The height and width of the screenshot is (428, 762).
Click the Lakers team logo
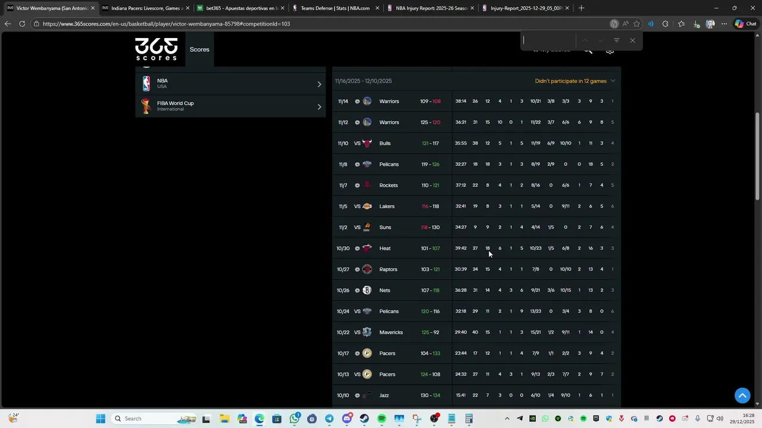(x=367, y=206)
